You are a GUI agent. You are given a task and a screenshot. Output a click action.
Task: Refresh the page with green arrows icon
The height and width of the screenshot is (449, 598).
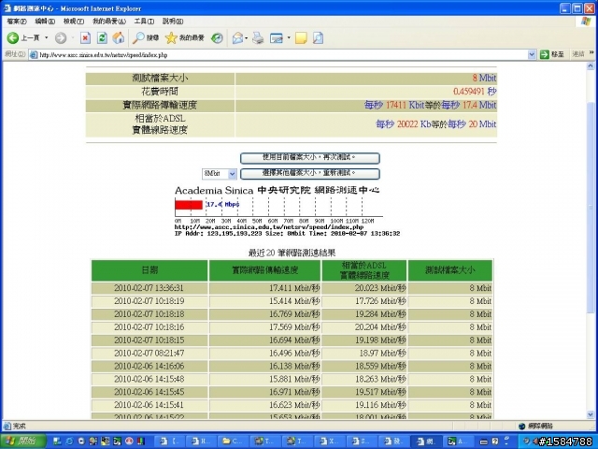(102, 37)
